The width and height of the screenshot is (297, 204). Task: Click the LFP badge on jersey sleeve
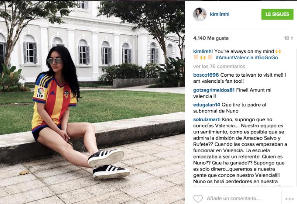tap(40, 92)
